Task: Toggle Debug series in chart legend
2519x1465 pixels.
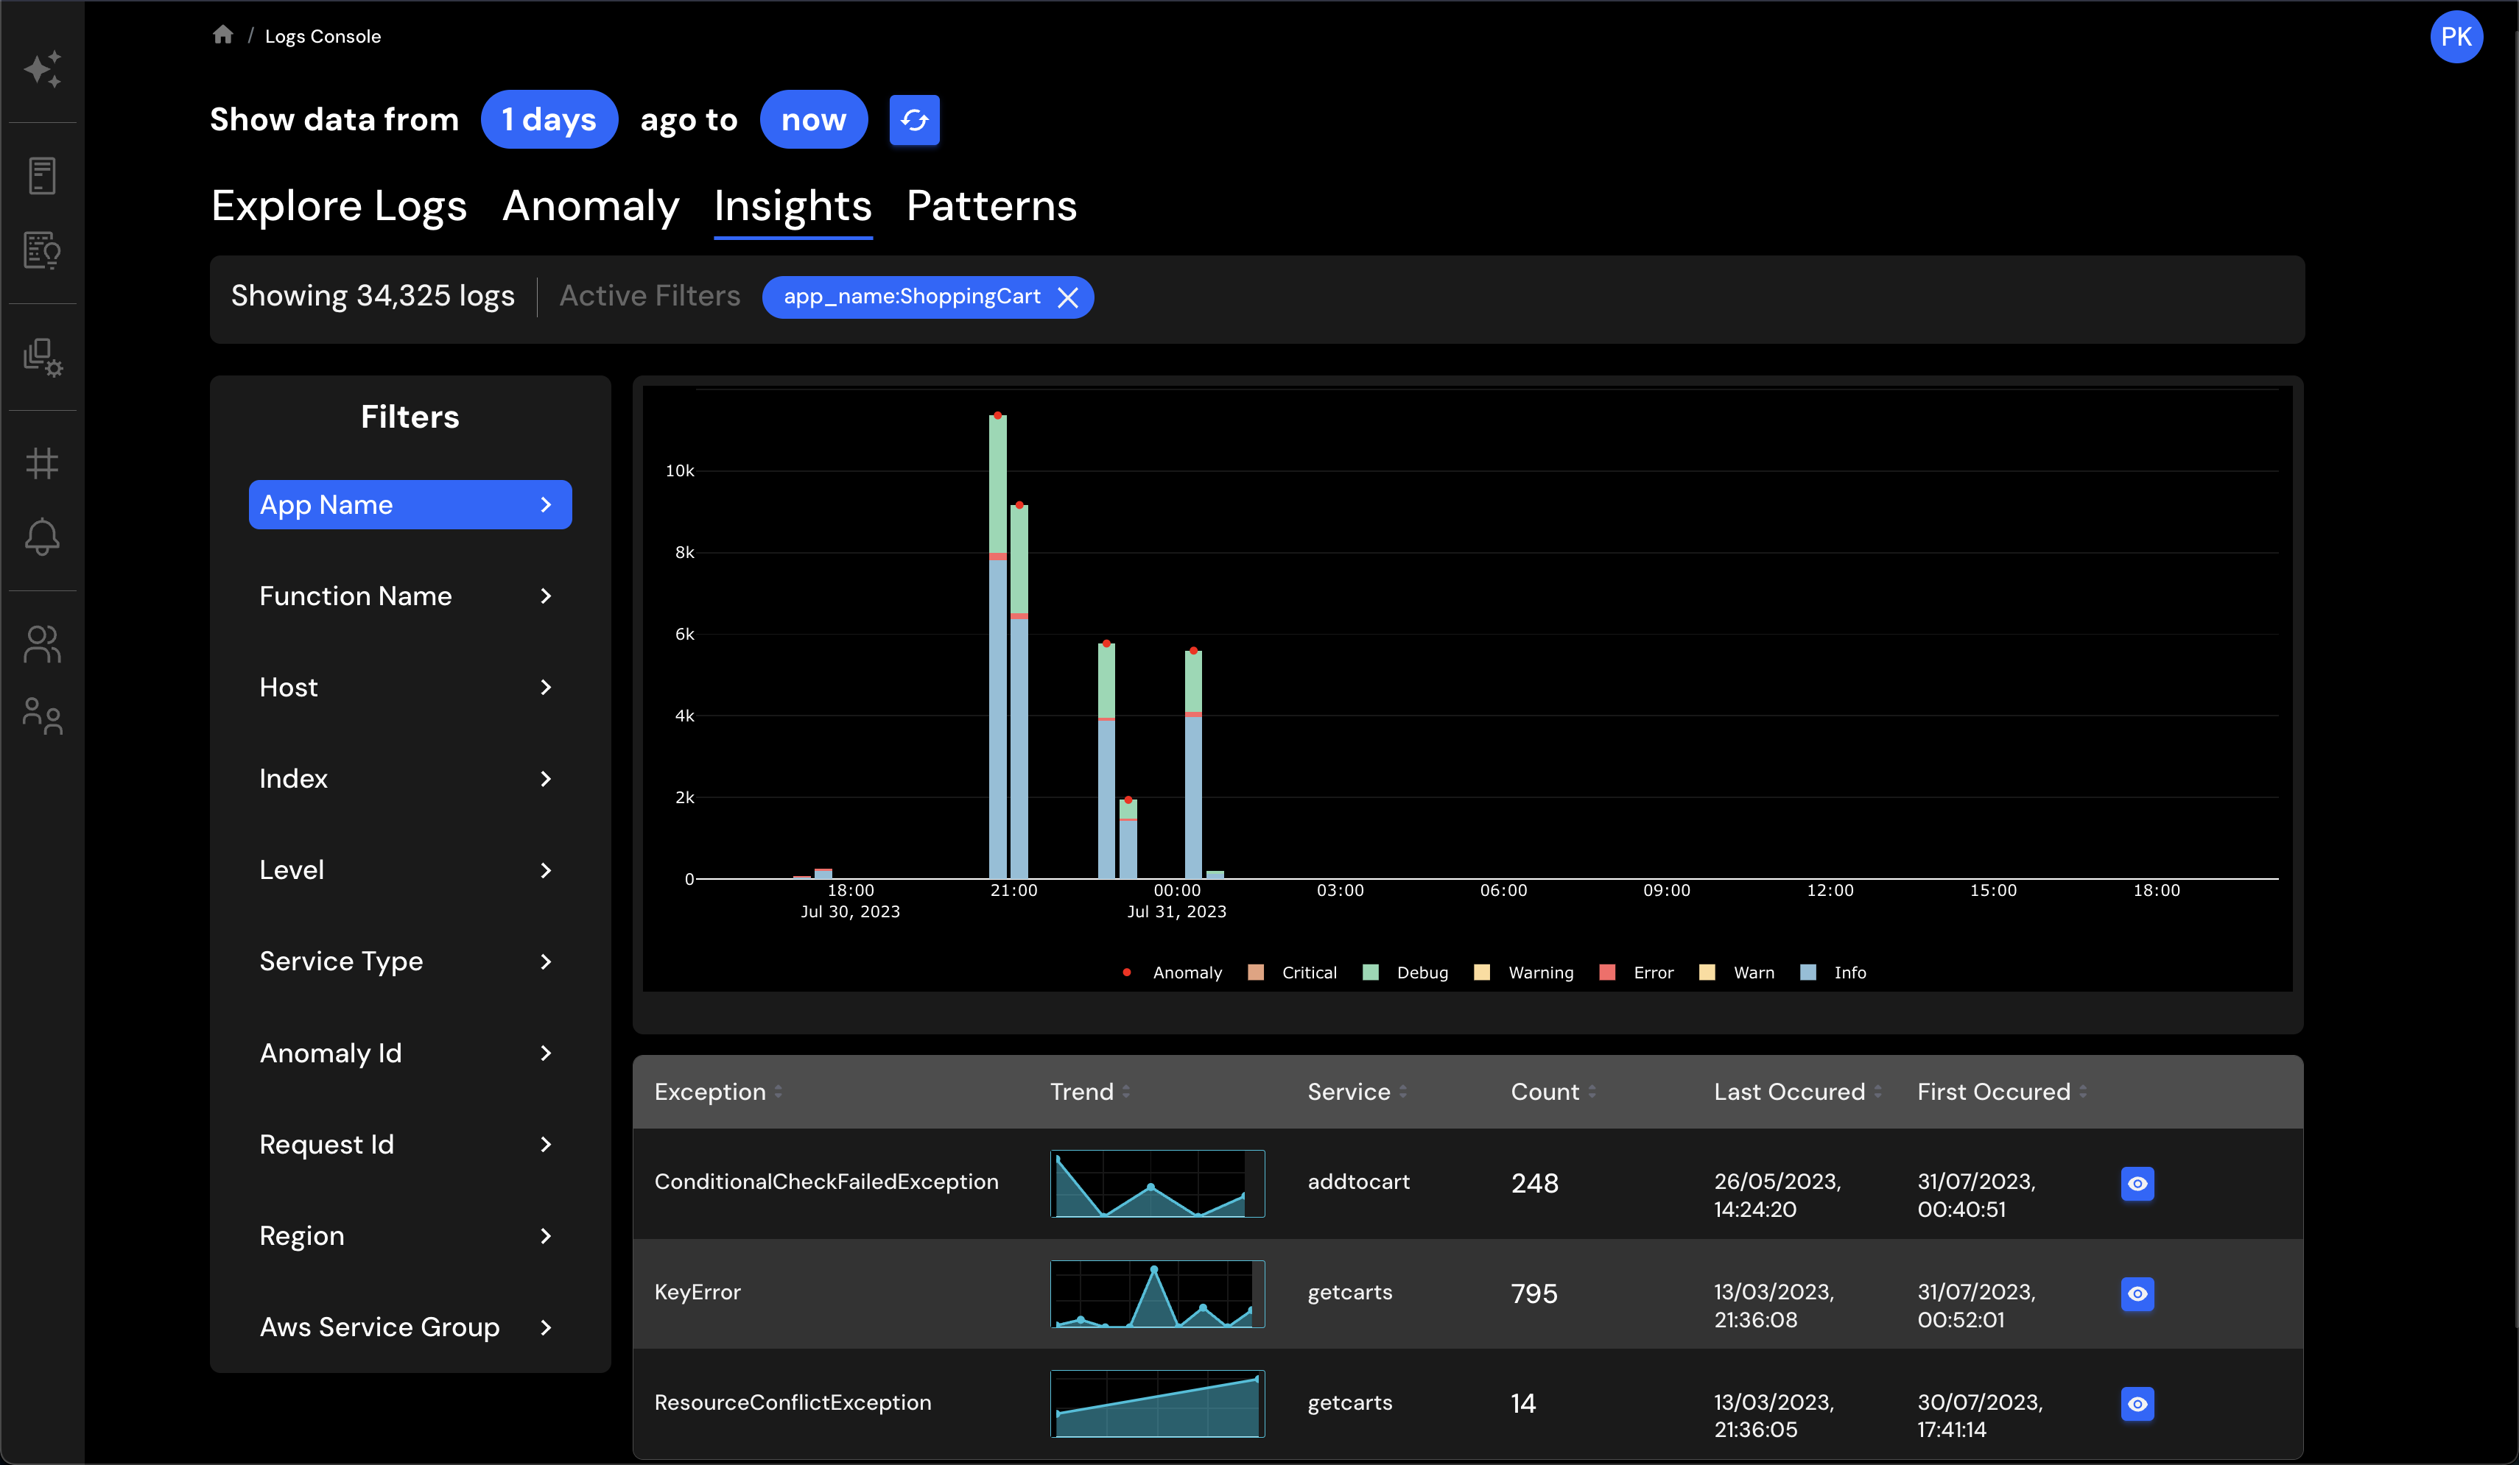Action: pos(1405,972)
